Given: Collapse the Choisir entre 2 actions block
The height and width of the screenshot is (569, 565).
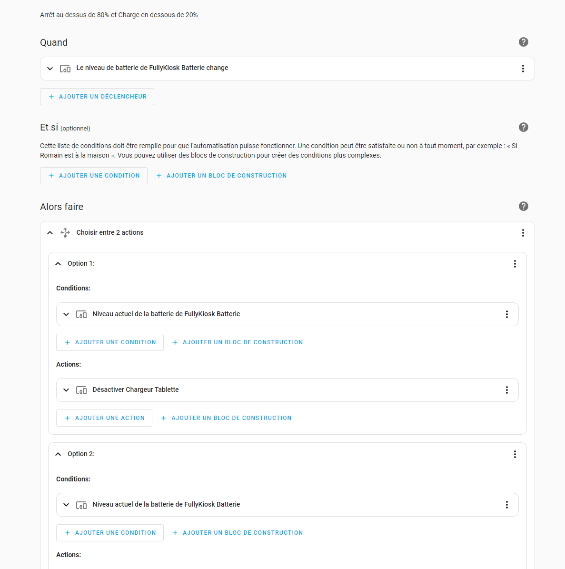Looking at the screenshot, I should 50,233.
